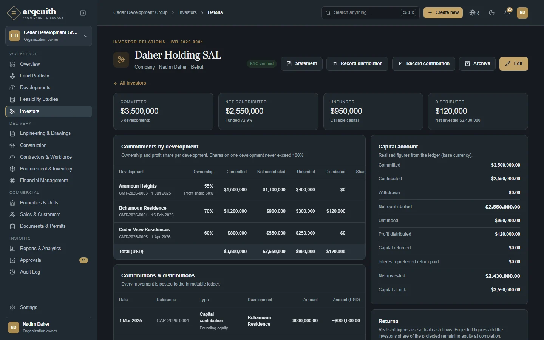The image size is (544, 340).
Task: Open Settings in the sidebar
Action: click(x=49, y=308)
